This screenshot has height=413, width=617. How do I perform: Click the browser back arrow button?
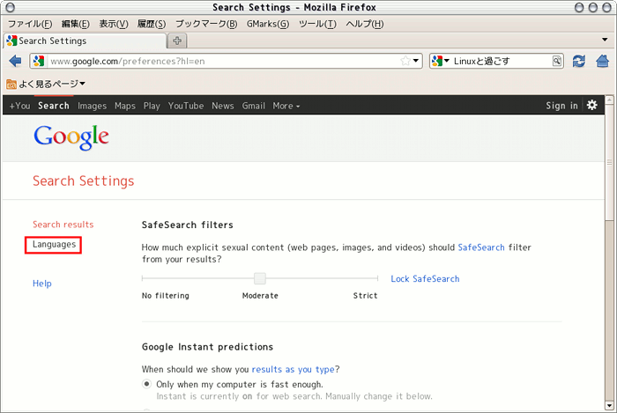(15, 62)
